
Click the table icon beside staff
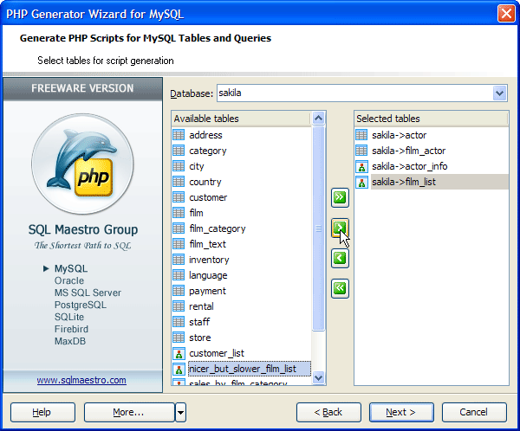tap(179, 322)
